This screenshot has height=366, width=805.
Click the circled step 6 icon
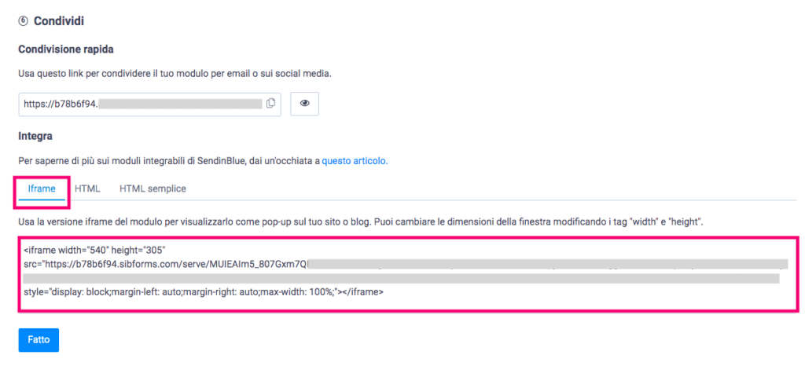pos(23,21)
